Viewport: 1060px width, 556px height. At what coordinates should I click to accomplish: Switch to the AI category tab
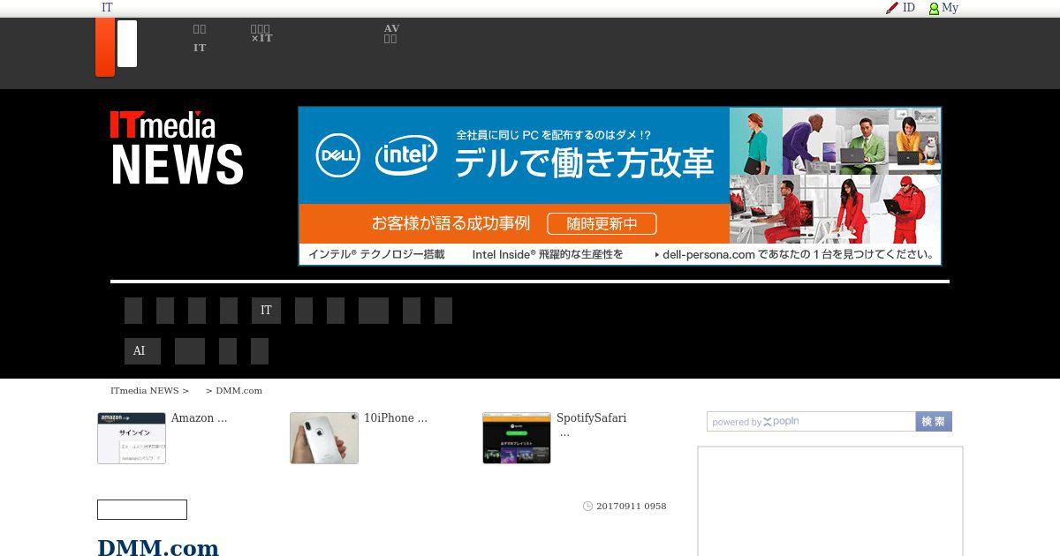[142, 351]
